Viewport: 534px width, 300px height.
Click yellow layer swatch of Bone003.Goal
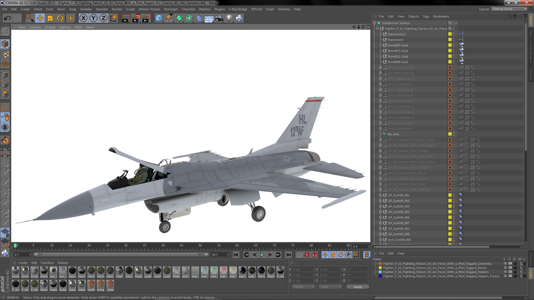pyautogui.click(x=450, y=45)
